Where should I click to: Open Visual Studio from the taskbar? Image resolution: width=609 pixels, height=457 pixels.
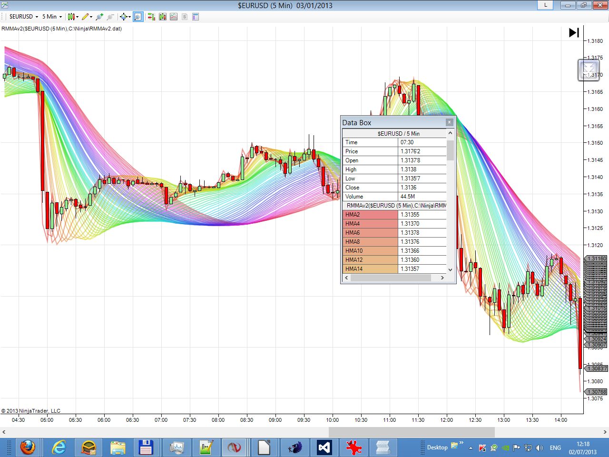pyautogui.click(x=324, y=447)
